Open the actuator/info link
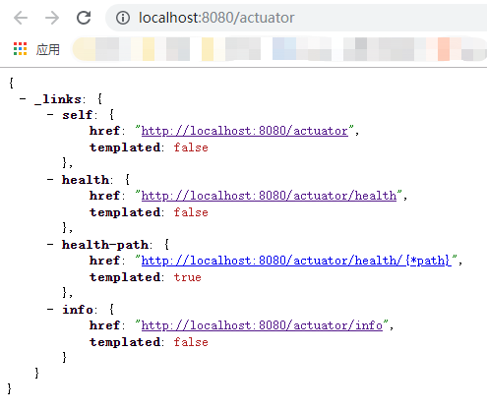This screenshot has height=410, width=487. 262,325
